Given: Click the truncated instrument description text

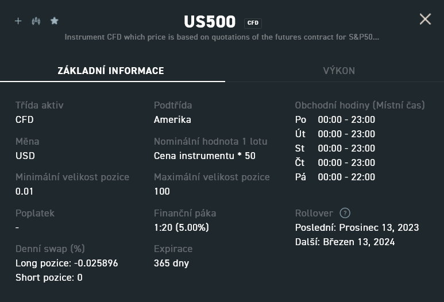Looking at the screenshot, I should coord(222,37).
